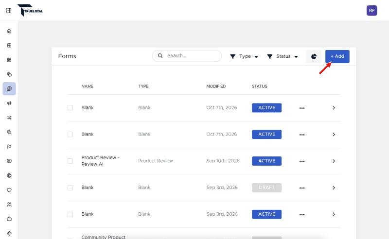Viewport: 389px width, 239px height.
Task: Expand second Oct 7th Blank row chevron
Action: coord(334,135)
